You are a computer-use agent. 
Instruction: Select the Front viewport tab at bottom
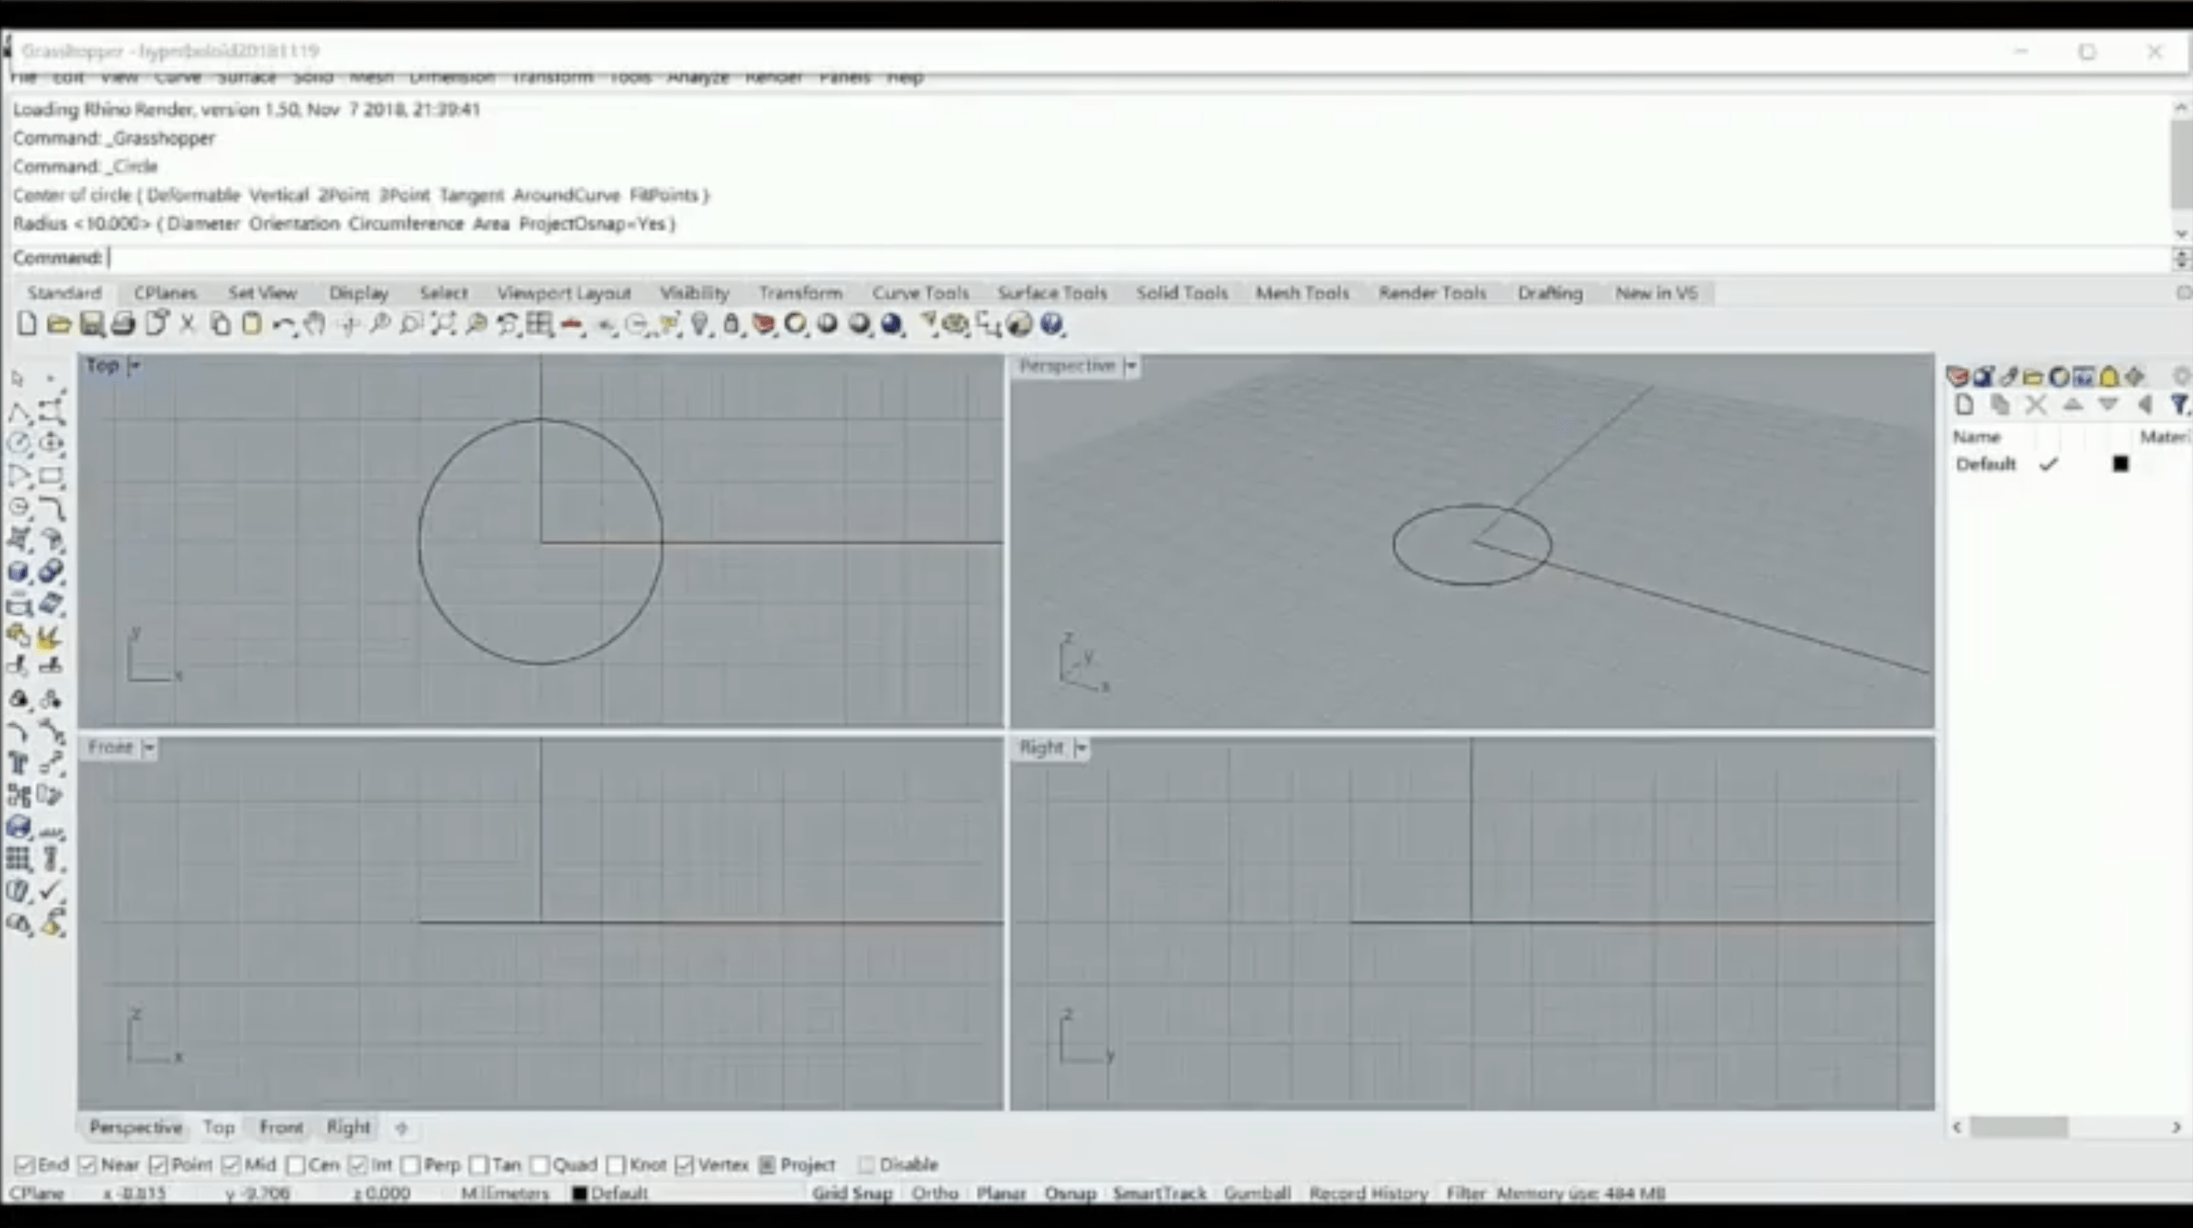[281, 1127]
